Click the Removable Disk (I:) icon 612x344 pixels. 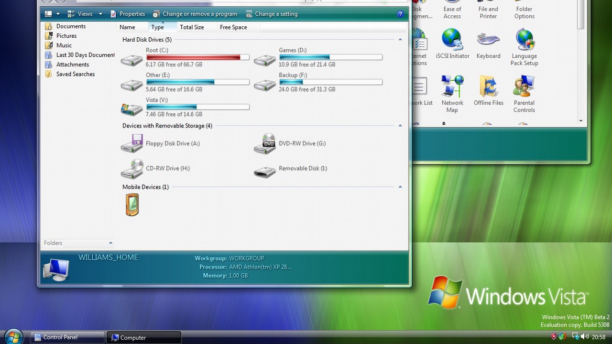(x=264, y=171)
